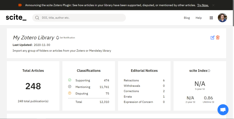The height and width of the screenshot is (119, 234).
Task: Click the scite_ logo
Action: pos(16,18)
